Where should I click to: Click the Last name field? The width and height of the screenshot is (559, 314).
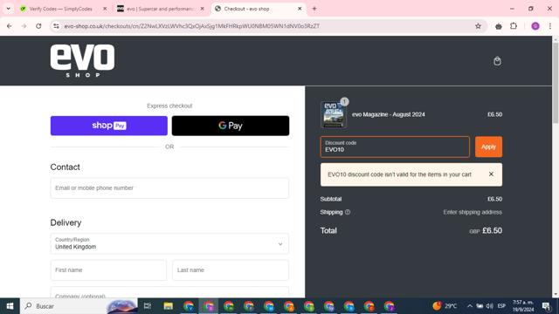(x=231, y=270)
